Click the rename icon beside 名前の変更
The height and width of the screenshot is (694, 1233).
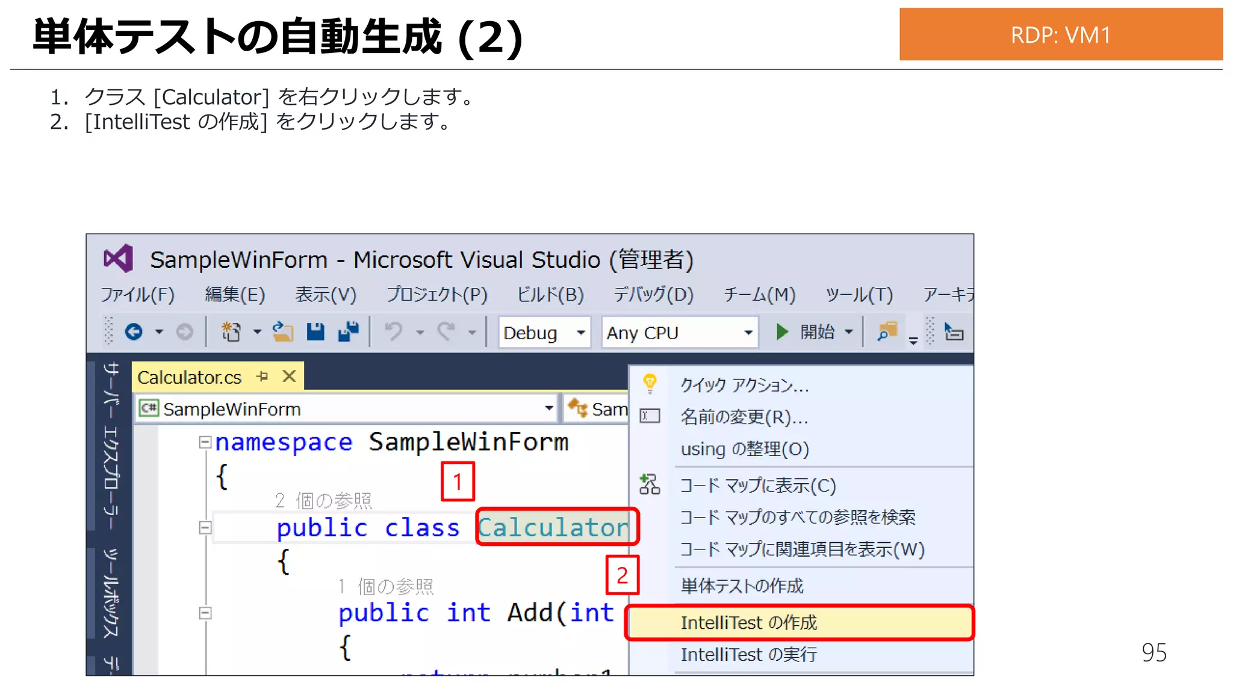(x=650, y=416)
